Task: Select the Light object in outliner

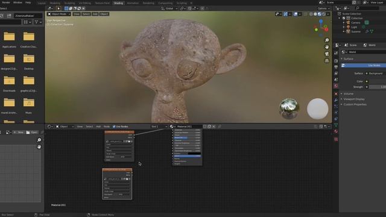Action: tap(354, 27)
